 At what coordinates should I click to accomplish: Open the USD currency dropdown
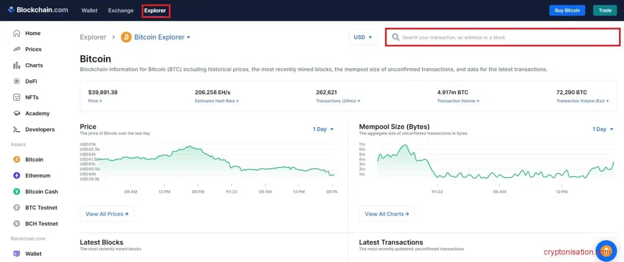(363, 37)
